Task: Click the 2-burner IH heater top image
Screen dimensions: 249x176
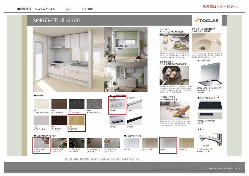Action: (x=210, y=105)
